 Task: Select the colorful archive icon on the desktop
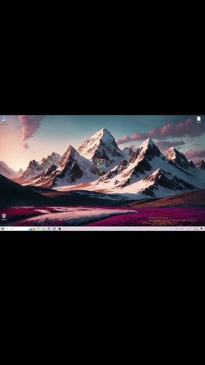coord(100,163)
